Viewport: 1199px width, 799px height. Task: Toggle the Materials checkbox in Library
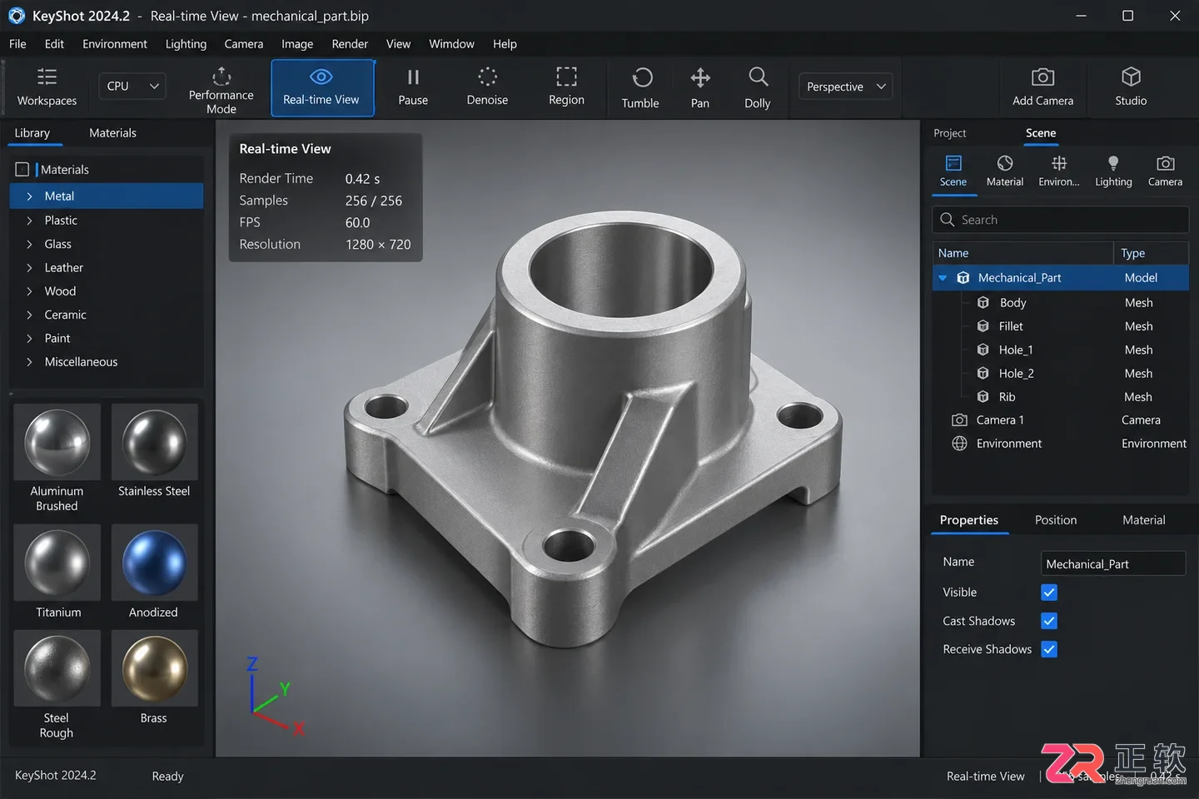click(22, 170)
